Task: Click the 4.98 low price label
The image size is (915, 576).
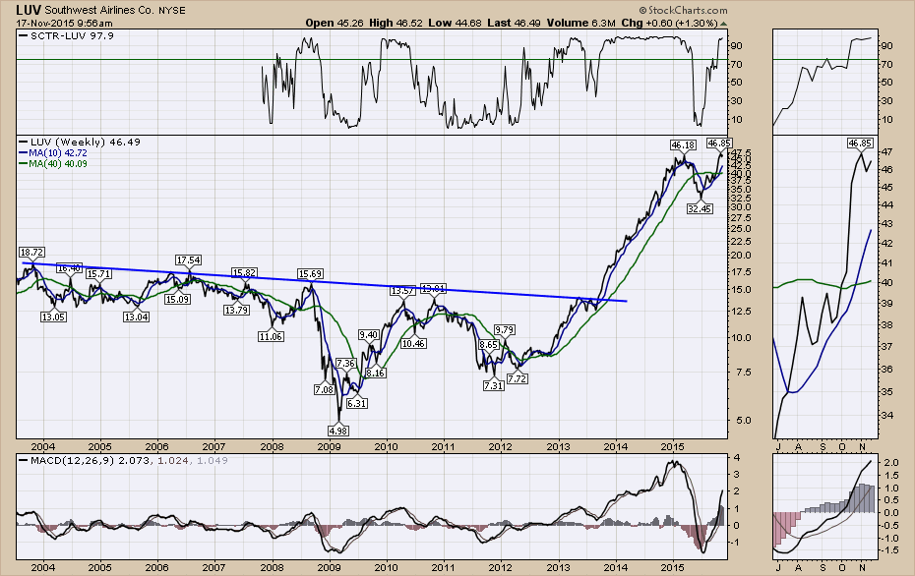Action: coord(338,431)
